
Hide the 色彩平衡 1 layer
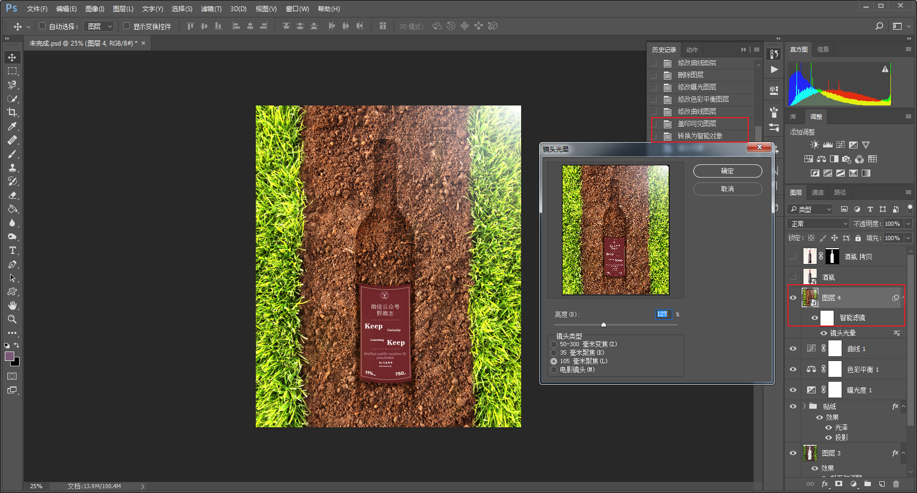[793, 369]
